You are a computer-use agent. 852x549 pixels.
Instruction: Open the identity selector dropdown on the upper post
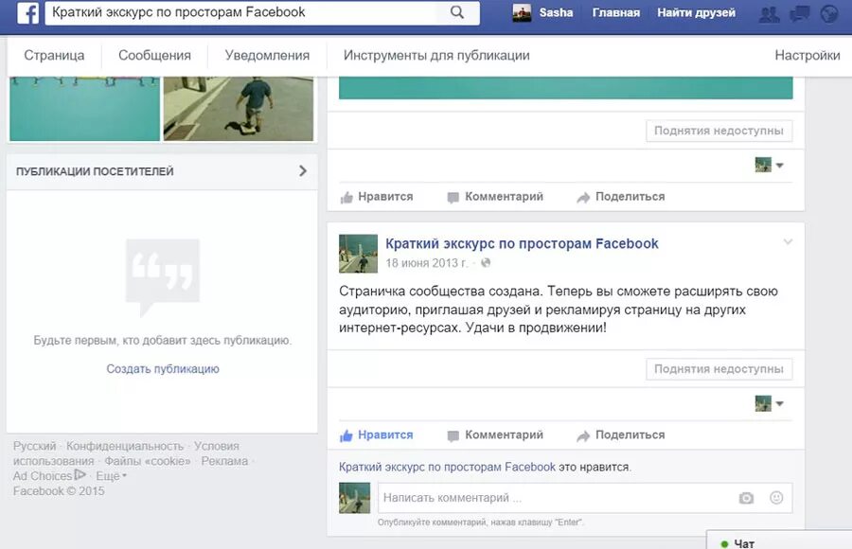coord(770,165)
